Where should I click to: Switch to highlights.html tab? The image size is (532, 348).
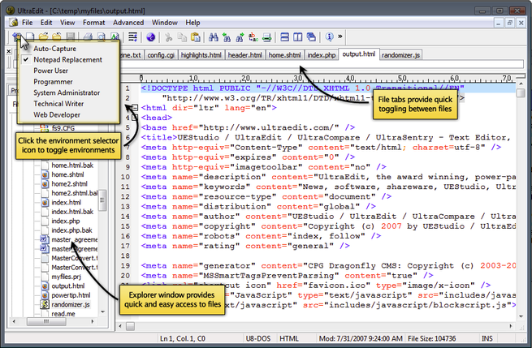click(x=201, y=55)
